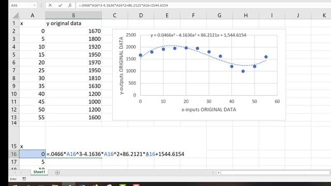Click cell A7 with value 25

32,70
